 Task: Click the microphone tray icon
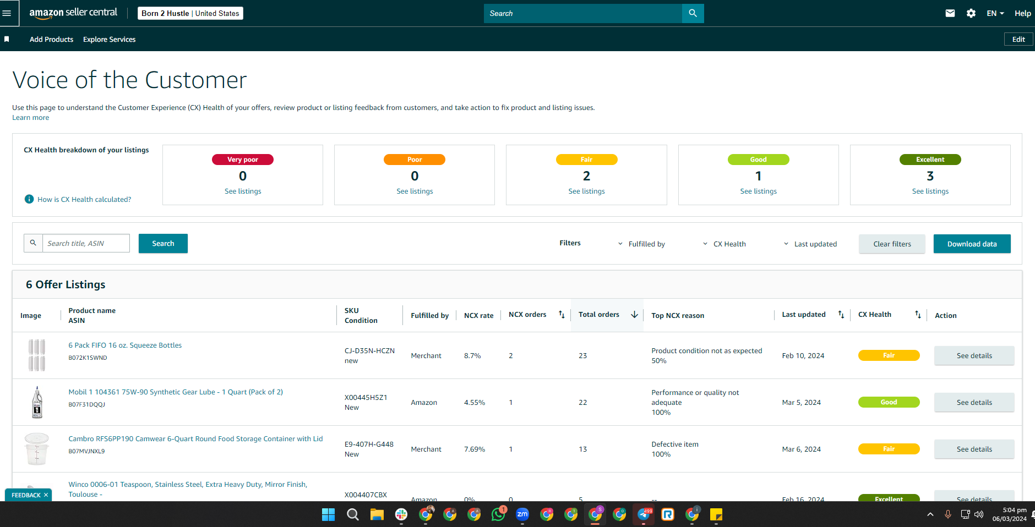948,514
